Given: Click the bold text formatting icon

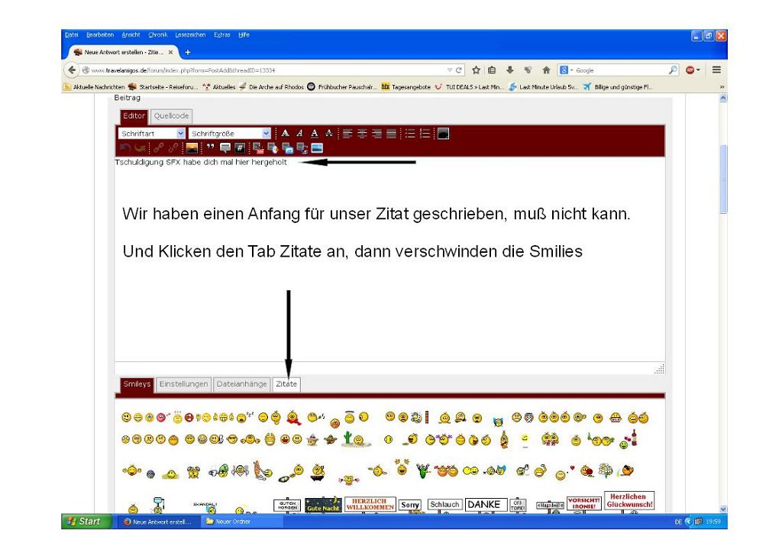Looking at the screenshot, I should point(286,133).
